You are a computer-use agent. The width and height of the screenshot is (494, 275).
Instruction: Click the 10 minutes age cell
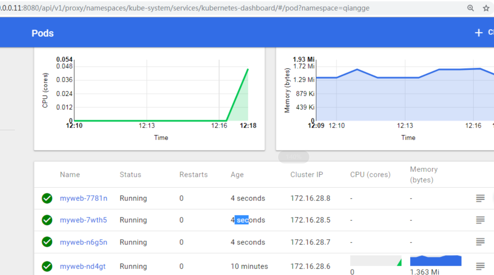249,266
